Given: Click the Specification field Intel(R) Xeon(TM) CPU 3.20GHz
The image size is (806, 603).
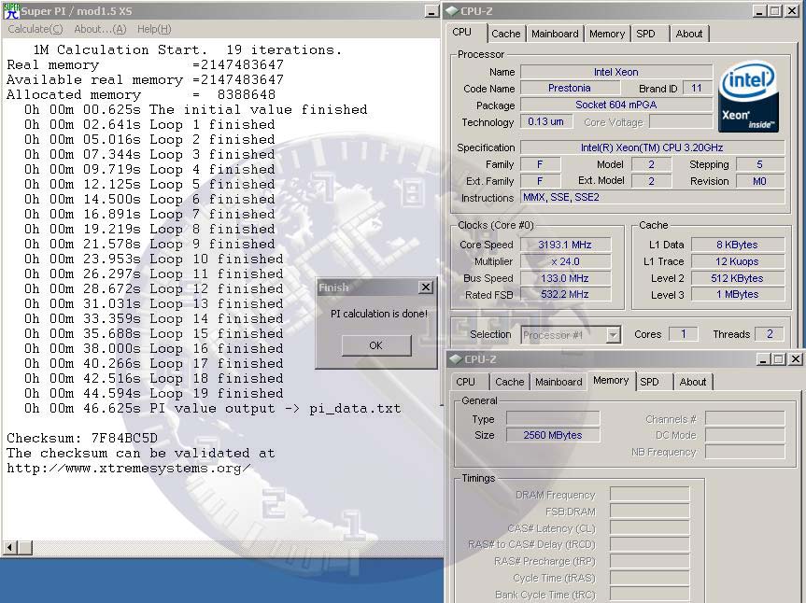Looking at the screenshot, I should point(652,147).
